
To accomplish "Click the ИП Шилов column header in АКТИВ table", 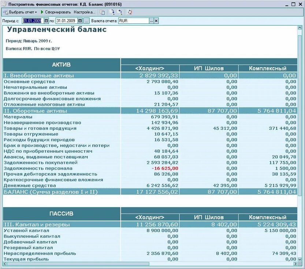I will pyautogui.click(x=209, y=68).
